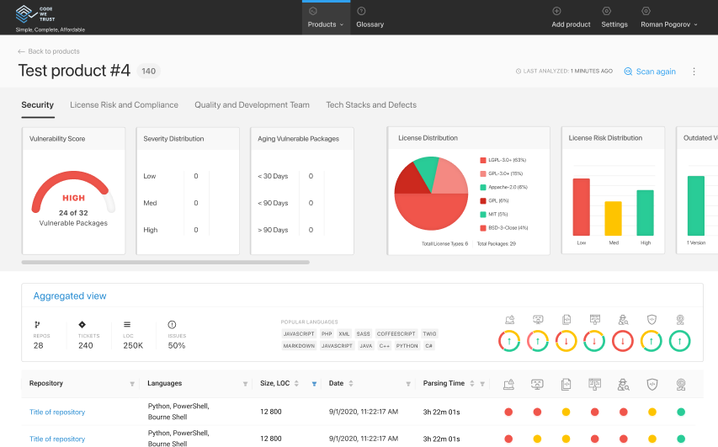
Task: Open the Roman Pogorov user dropdown
Action: point(670,24)
